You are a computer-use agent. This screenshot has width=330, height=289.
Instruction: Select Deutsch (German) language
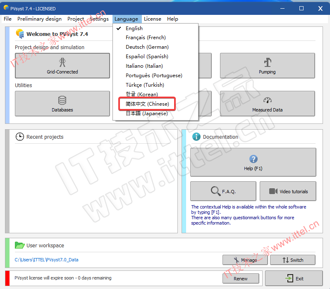click(155, 47)
